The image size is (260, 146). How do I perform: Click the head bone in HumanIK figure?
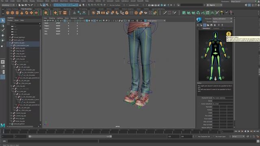pos(215,35)
